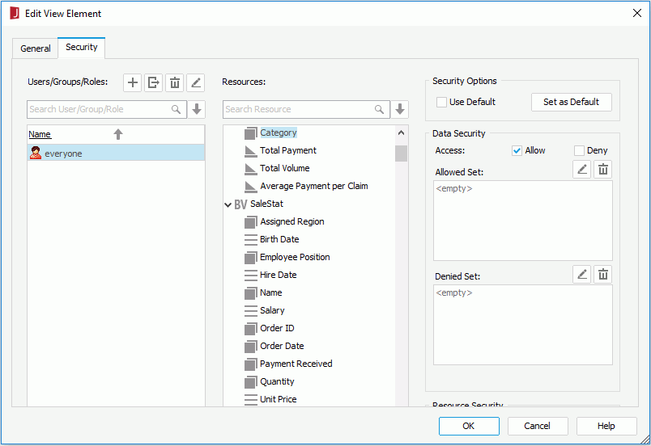
Task: Select the Unit Price resource
Action: (279, 400)
